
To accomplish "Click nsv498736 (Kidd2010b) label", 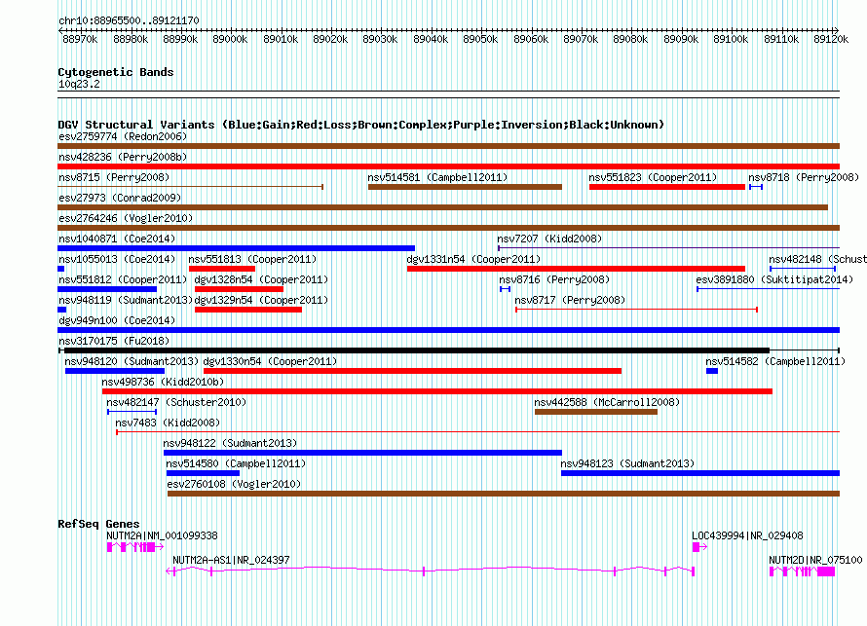I will (163, 382).
